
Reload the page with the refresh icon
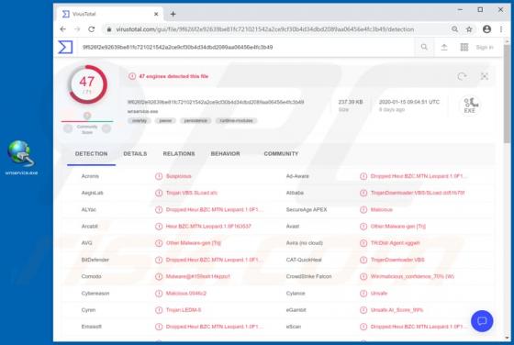click(92, 29)
